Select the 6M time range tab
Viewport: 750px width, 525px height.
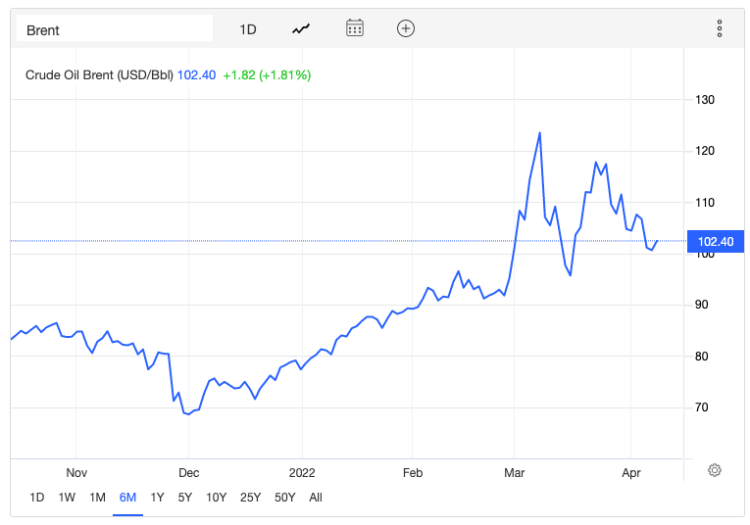pos(127,498)
